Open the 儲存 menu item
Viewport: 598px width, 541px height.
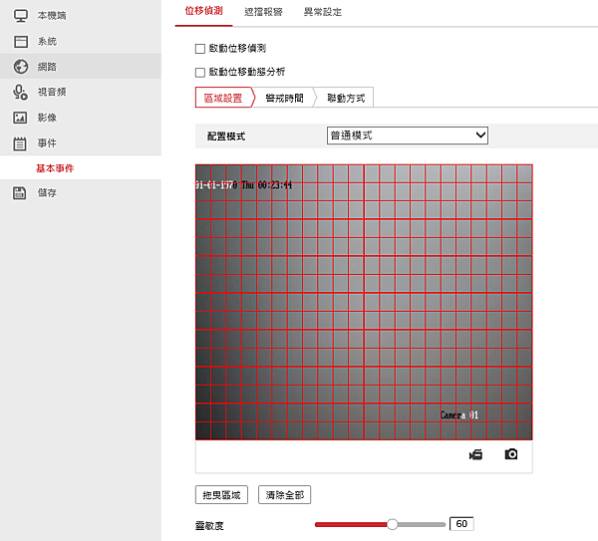coord(81,193)
